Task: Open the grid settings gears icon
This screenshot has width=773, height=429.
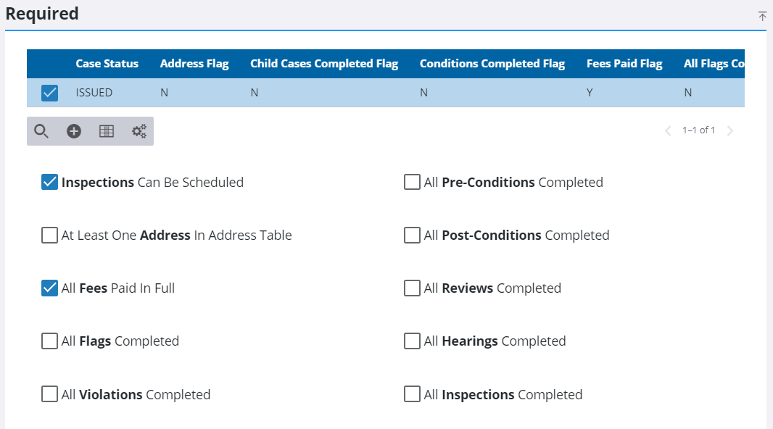Action: point(139,131)
